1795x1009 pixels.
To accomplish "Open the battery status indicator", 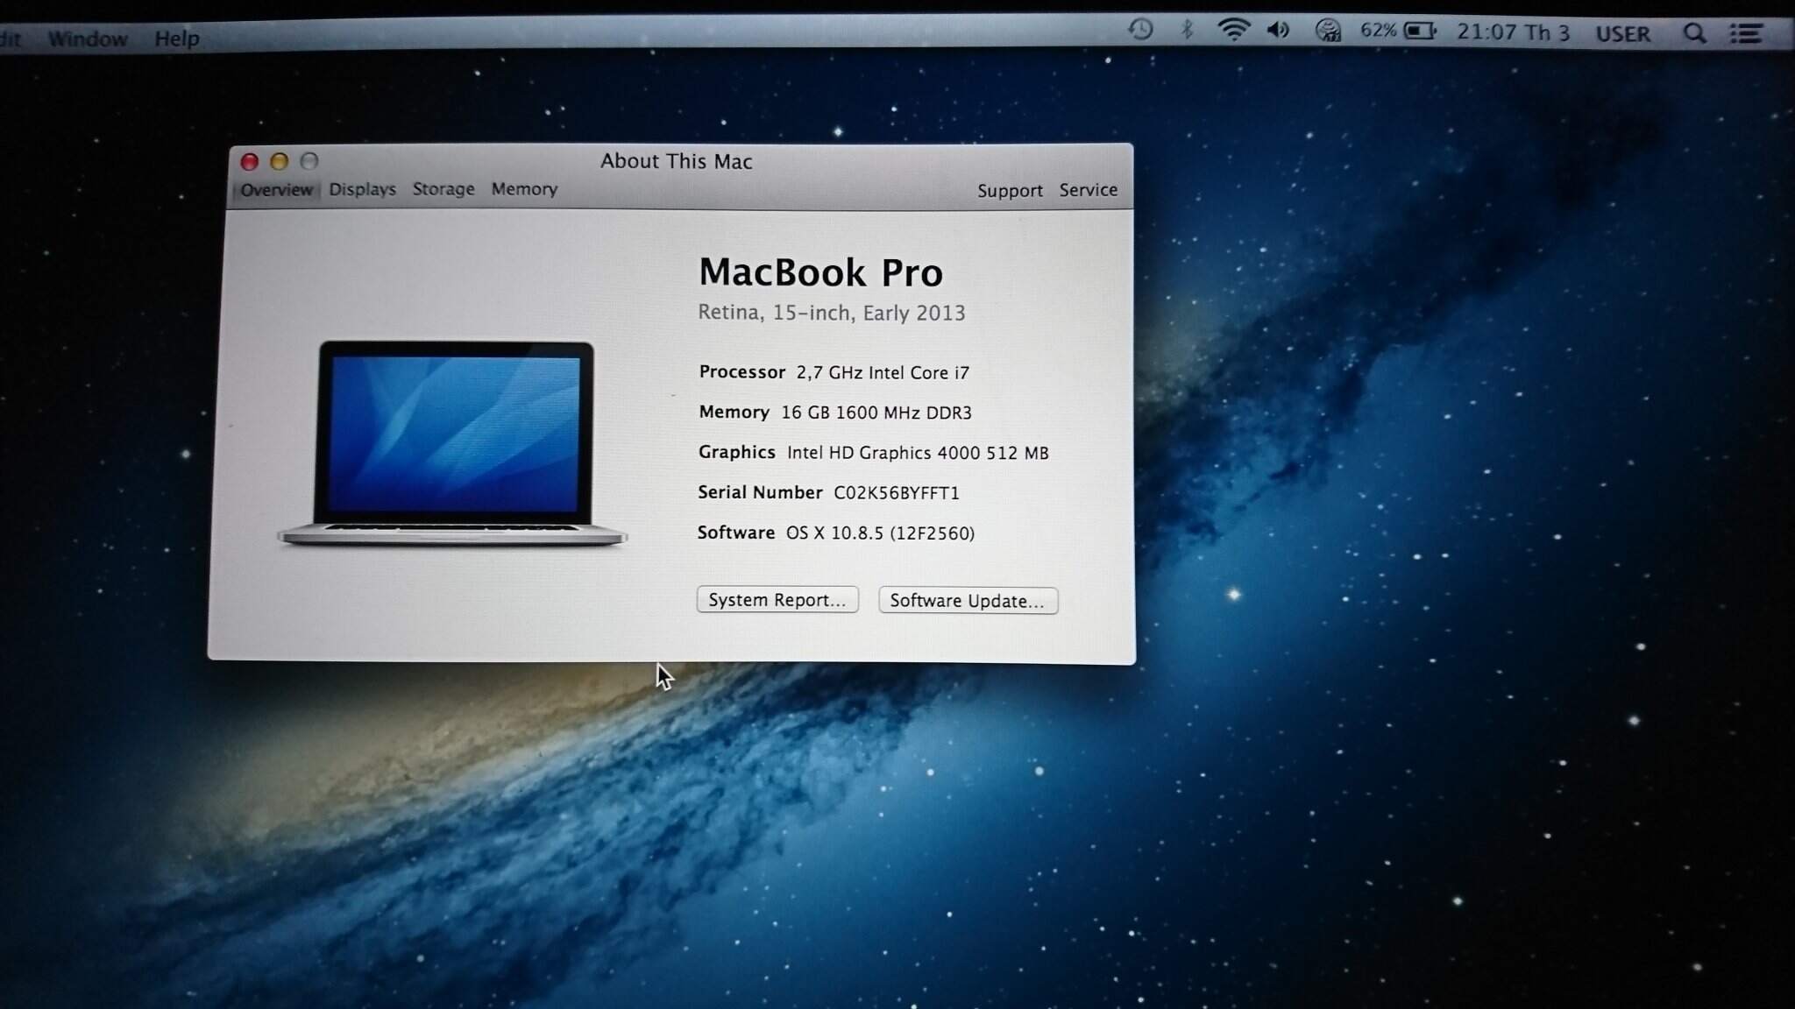I will pyautogui.click(x=1420, y=32).
